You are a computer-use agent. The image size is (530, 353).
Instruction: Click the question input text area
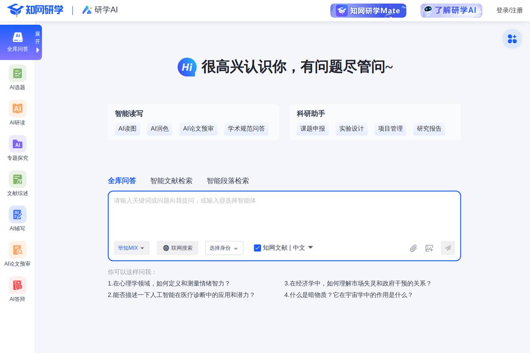pyautogui.click(x=284, y=215)
